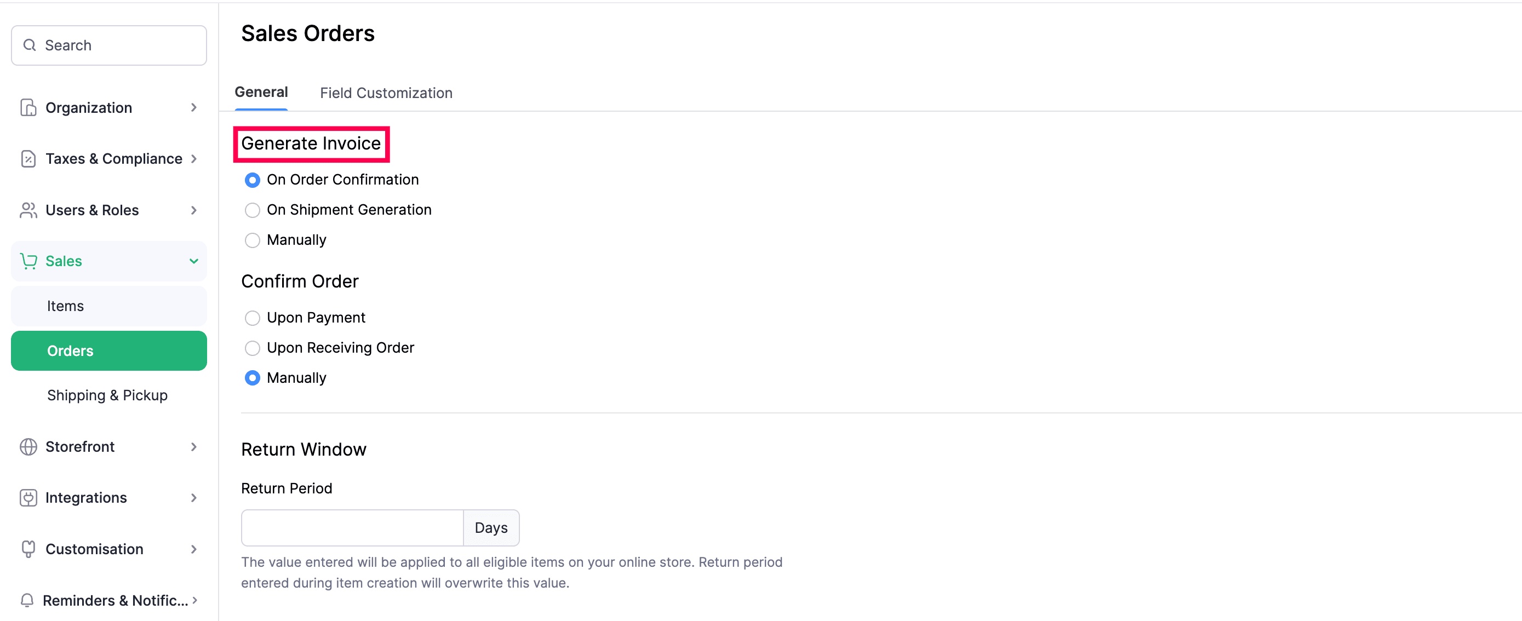Click the Sales shopping cart icon
The image size is (1522, 621).
(x=28, y=261)
